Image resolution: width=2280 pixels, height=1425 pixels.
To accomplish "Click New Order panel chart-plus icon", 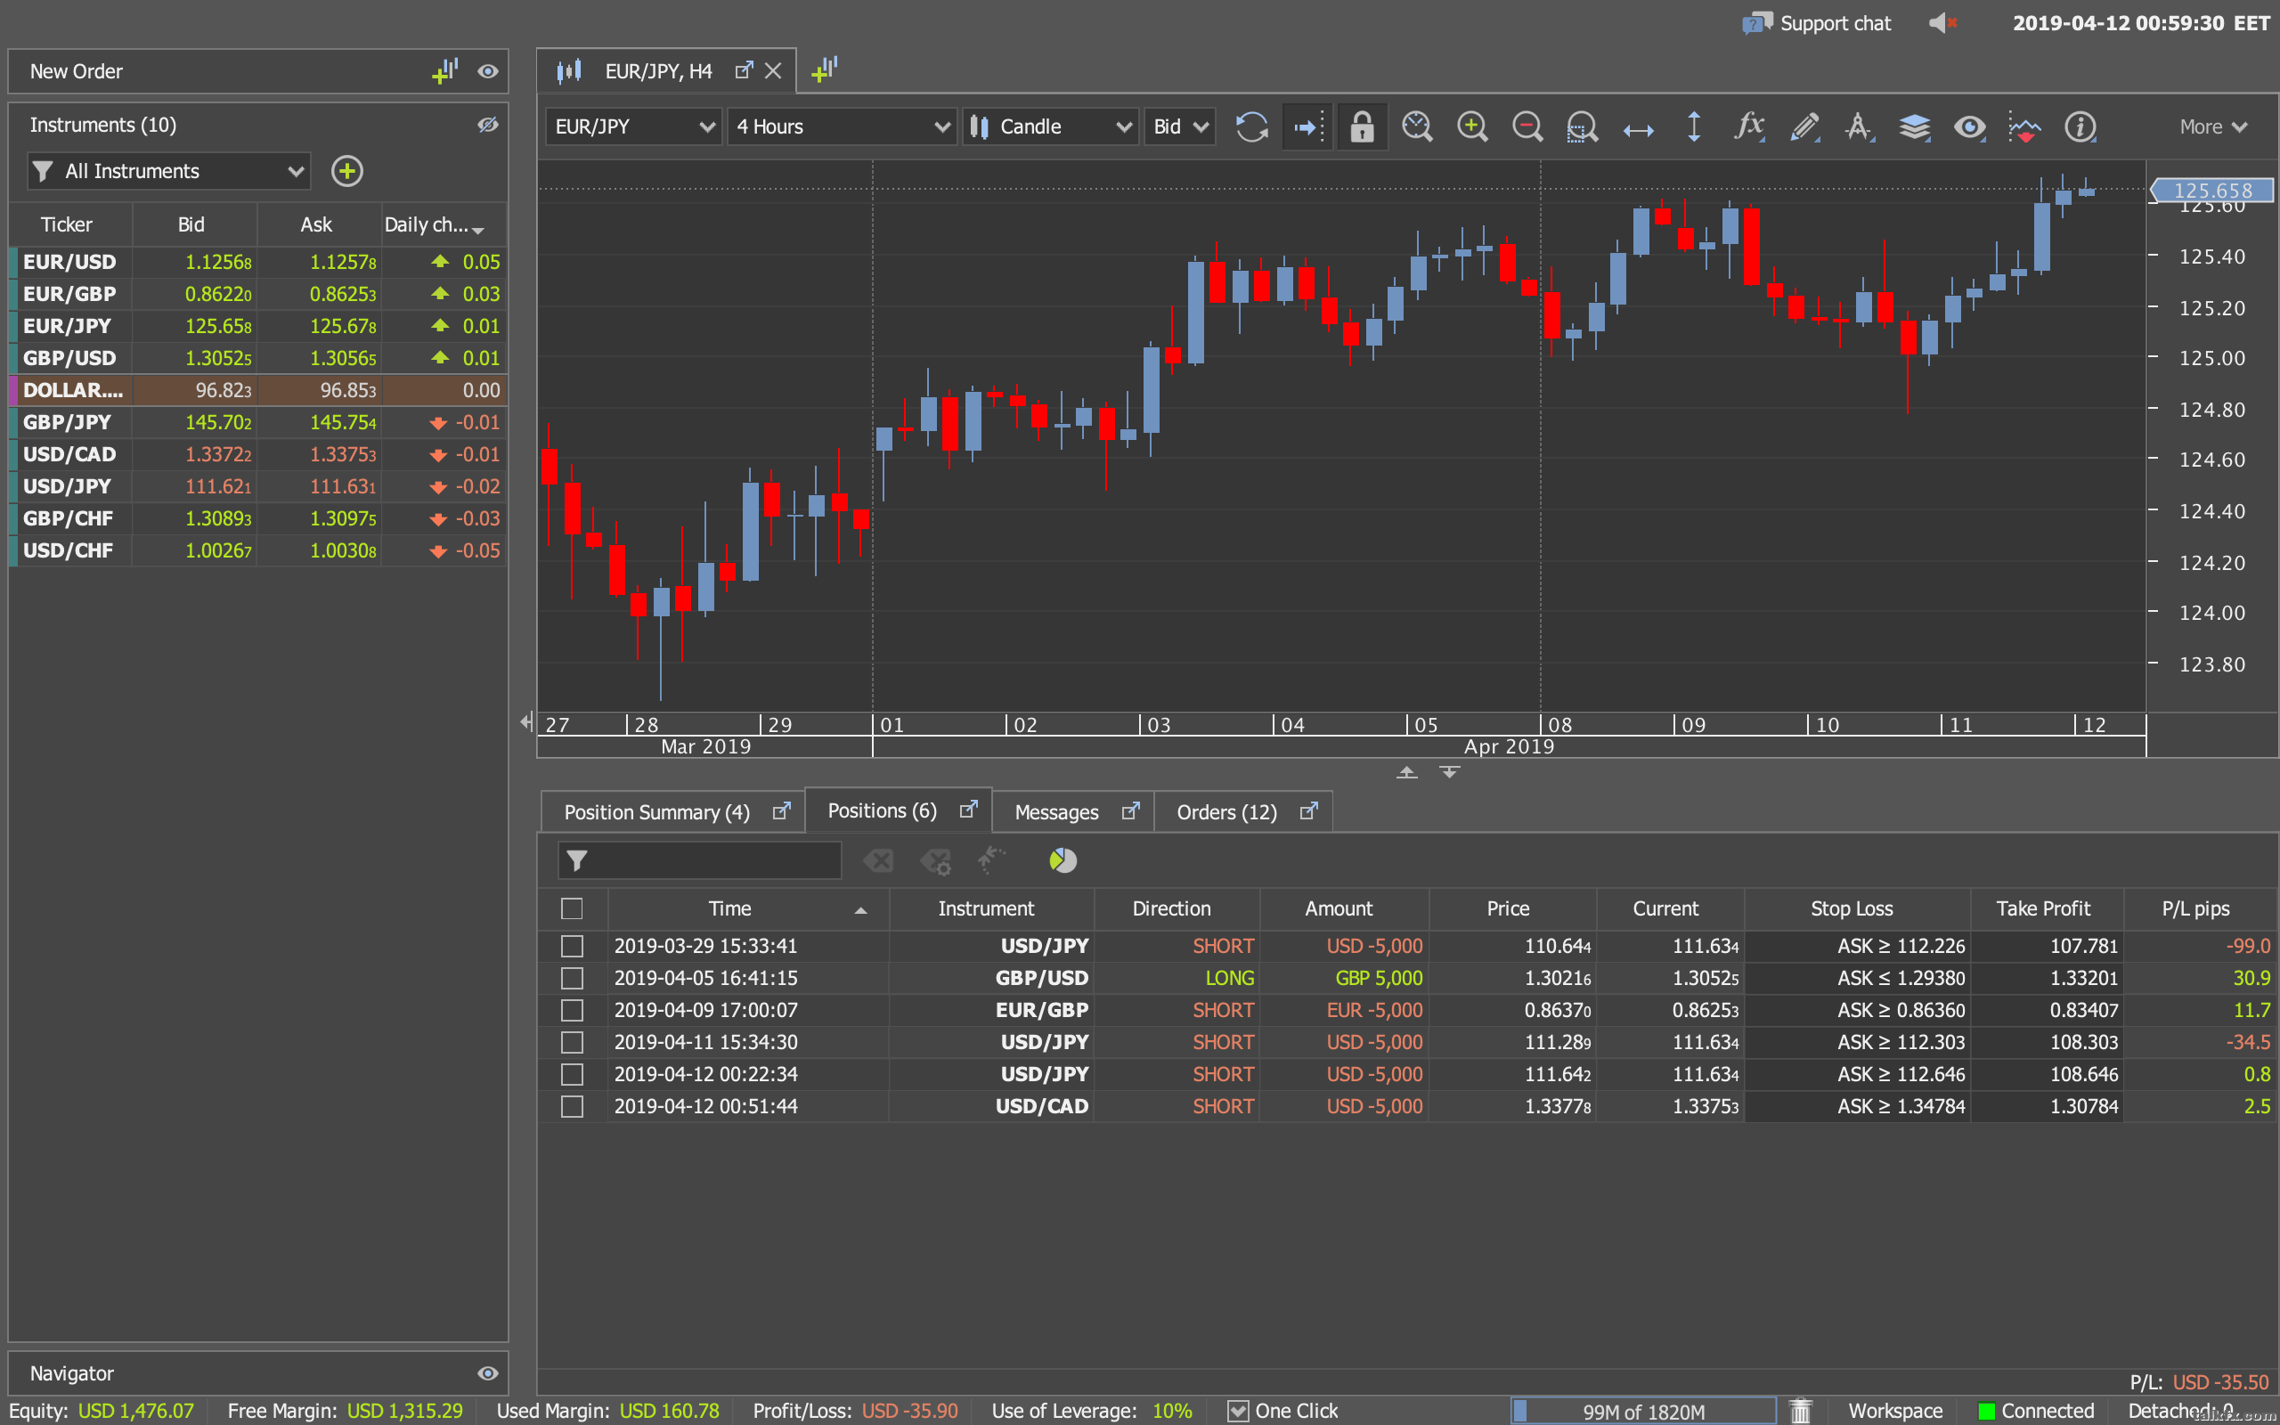I will click(x=444, y=70).
